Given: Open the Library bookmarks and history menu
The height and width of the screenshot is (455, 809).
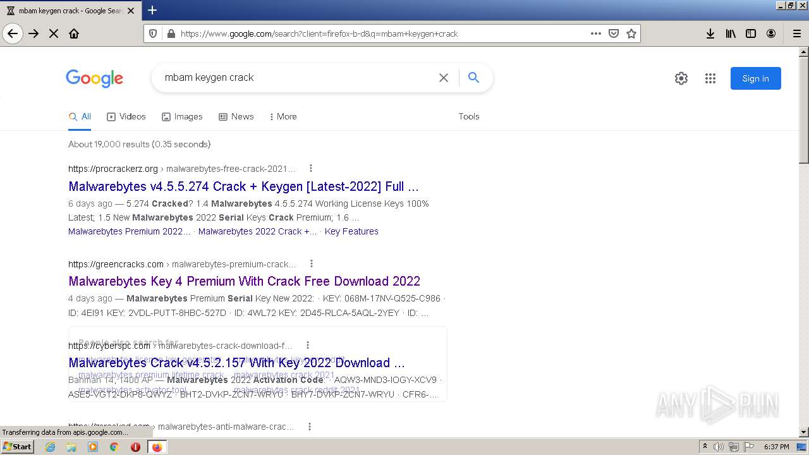Looking at the screenshot, I should [x=731, y=33].
